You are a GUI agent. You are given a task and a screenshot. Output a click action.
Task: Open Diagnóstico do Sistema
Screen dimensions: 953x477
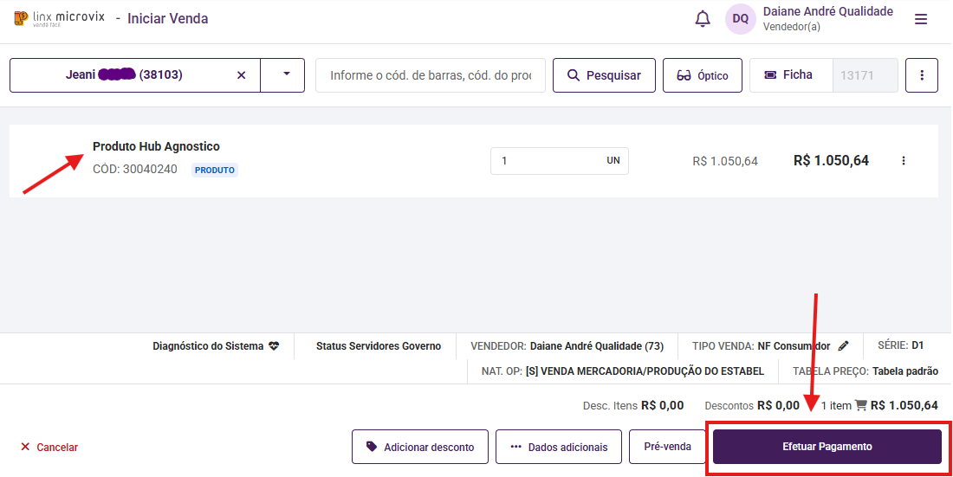click(x=216, y=346)
